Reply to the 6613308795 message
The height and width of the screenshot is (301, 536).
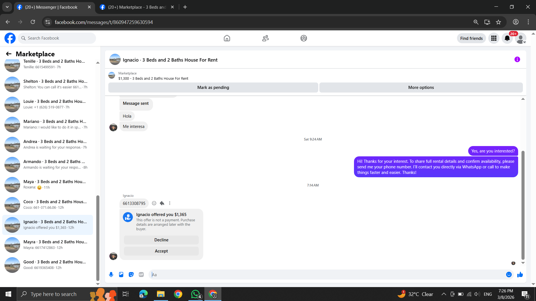click(x=162, y=203)
